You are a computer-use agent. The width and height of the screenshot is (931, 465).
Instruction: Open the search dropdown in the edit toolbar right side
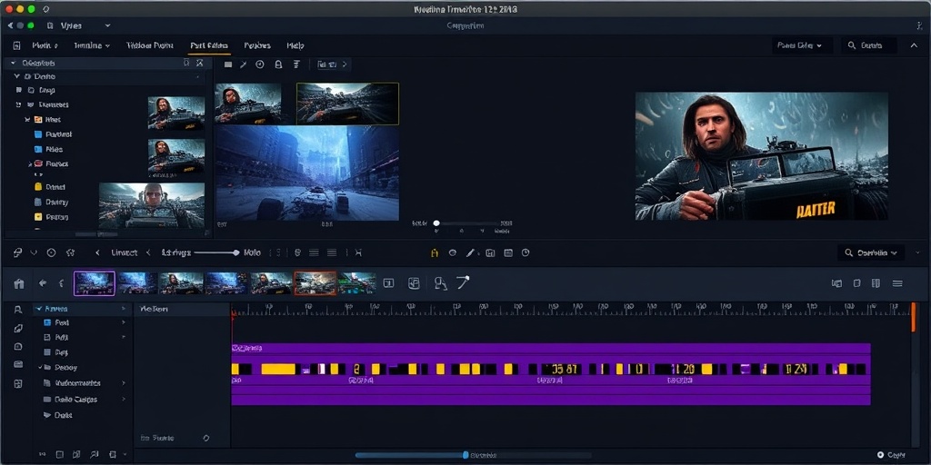click(x=871, y=252)
